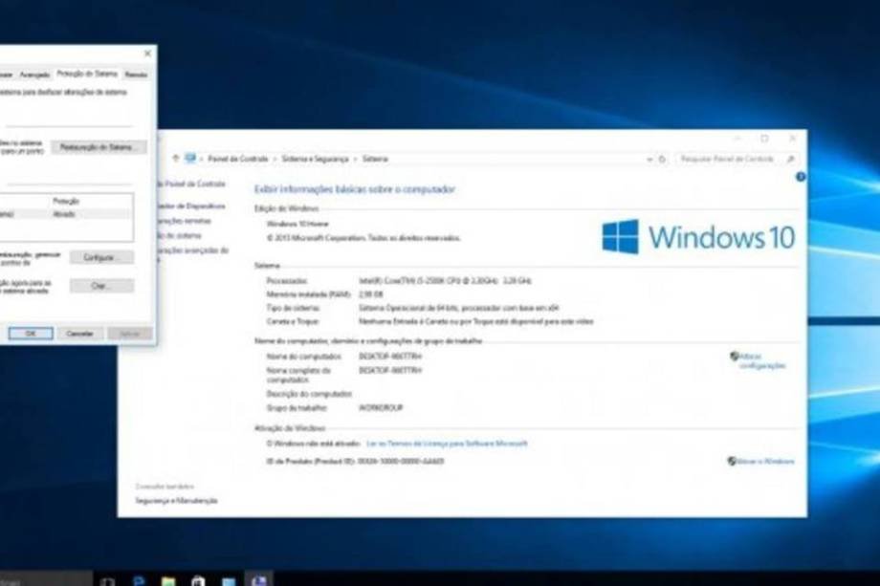The image size is (880, 586).
Task: Switch to the active System taskbar app
Action: [258, 580]
